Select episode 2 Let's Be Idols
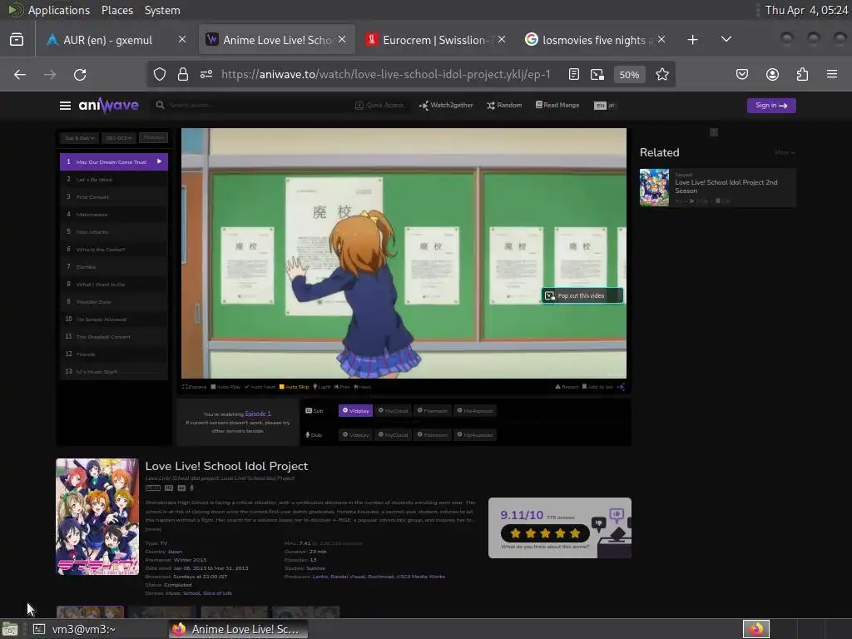The image size is (852, 639). tap(113, 180)
